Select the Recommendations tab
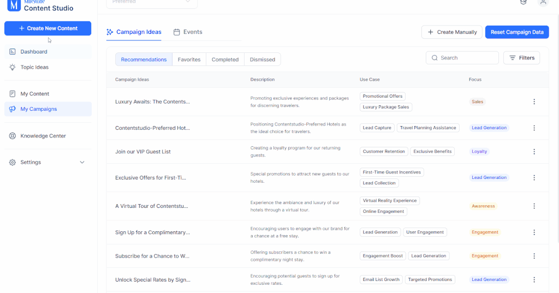This screenshot has width=559, height=293. (x=144, y=59)
